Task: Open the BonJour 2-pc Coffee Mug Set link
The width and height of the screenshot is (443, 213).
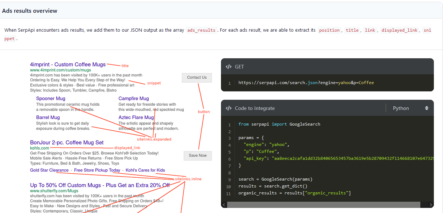Action: [67, 142]
